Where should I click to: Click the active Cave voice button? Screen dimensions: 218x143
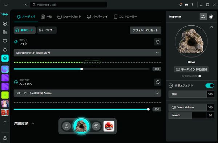(81, 126)
